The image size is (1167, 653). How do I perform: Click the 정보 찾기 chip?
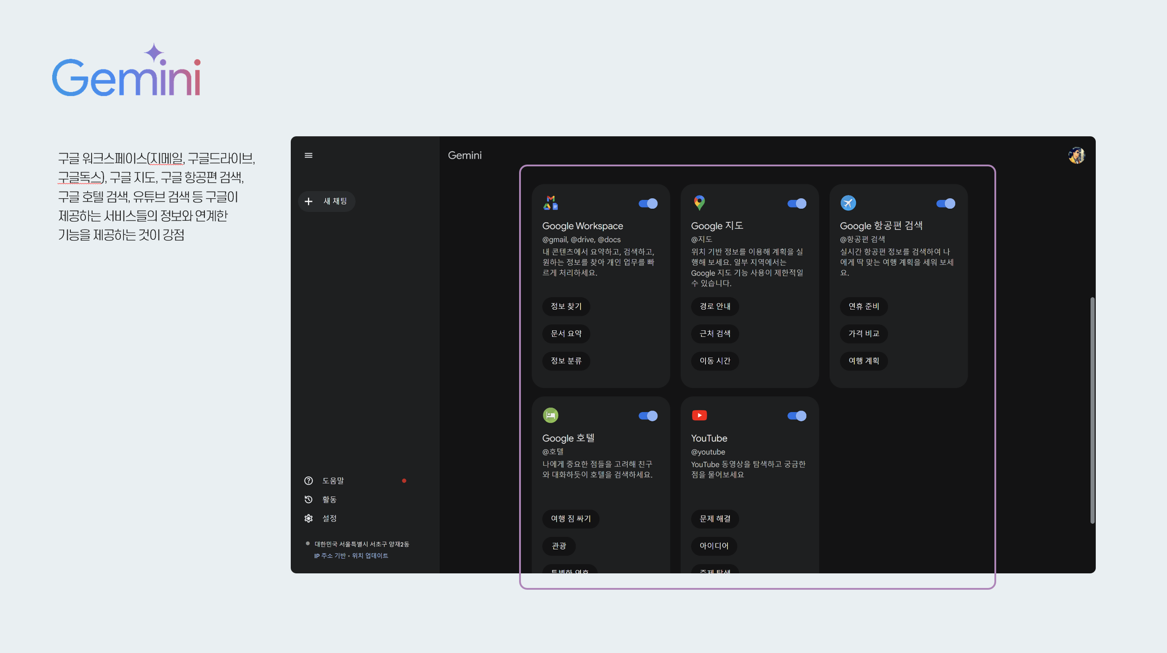click(x=566, y=306)
